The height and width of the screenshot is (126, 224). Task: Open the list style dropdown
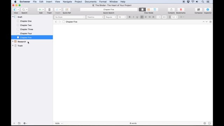click(182, 17)
